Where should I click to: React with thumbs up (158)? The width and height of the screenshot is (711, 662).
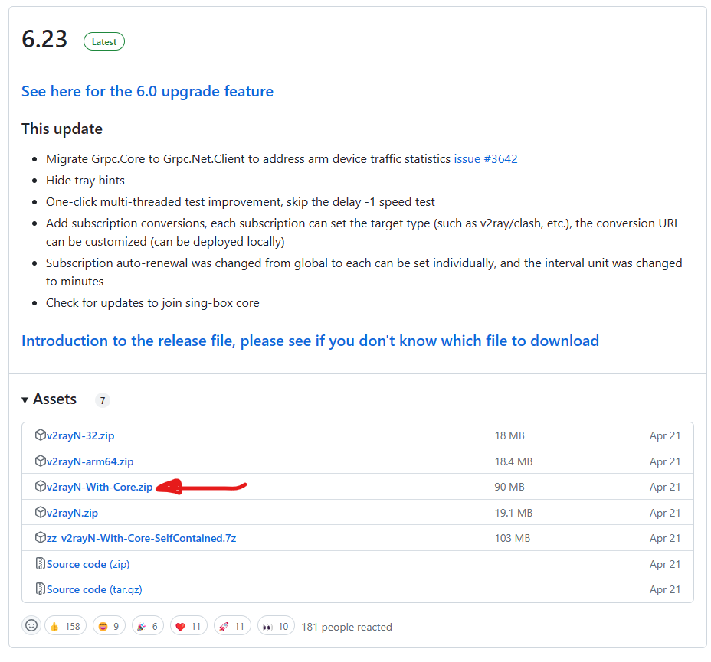tap(65, 626)
